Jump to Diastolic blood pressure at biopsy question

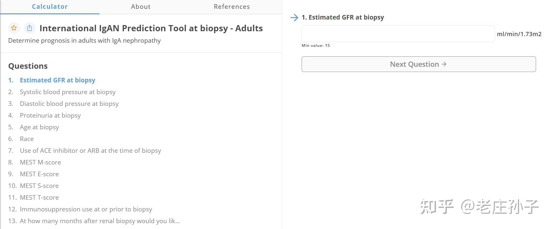(69, 104)
